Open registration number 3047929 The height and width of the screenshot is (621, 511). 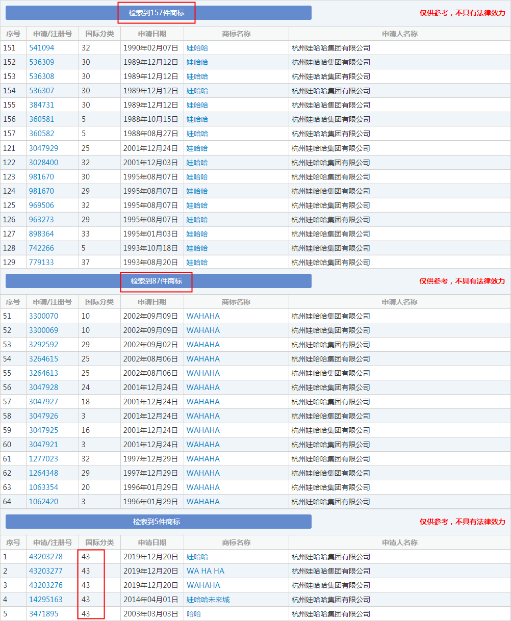[43, 148]
